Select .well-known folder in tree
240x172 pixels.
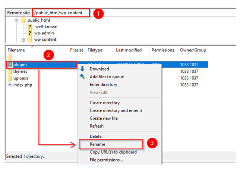tap(46, 26)
